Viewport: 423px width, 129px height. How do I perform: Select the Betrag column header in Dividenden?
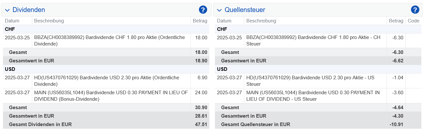click(x=200, y=21)
